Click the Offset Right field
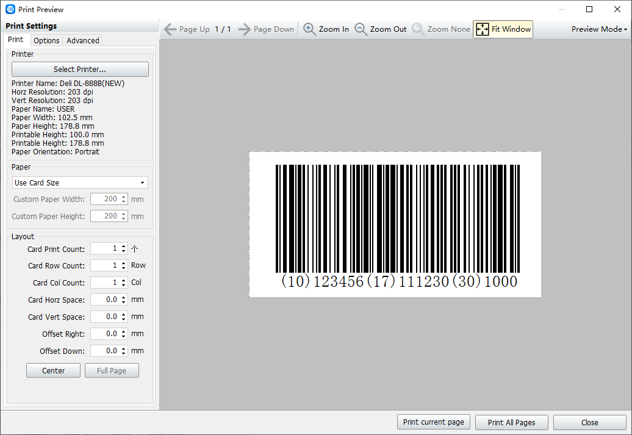Screen dimensions: 632x435 click(x=105, y=334)
